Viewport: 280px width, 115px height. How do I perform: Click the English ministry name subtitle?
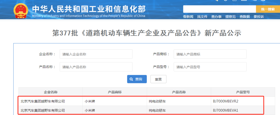tap(89, 16)
